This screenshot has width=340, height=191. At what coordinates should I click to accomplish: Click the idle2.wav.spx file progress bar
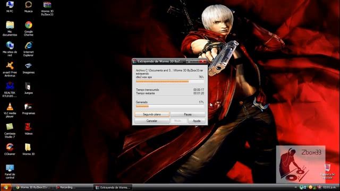coord(170,81)
